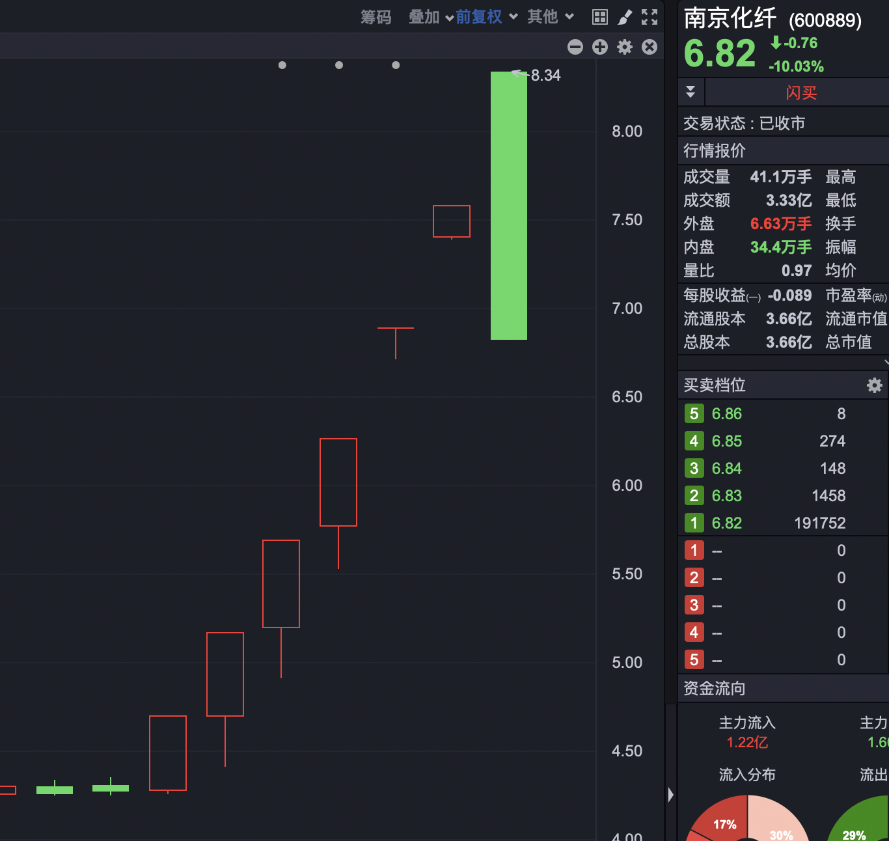Click sell volume 1458
The width and height of the screenshot is (889, 841).
[x=828, y=496]
